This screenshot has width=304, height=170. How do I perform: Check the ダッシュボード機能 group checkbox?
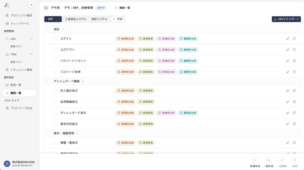pos(49,81)
